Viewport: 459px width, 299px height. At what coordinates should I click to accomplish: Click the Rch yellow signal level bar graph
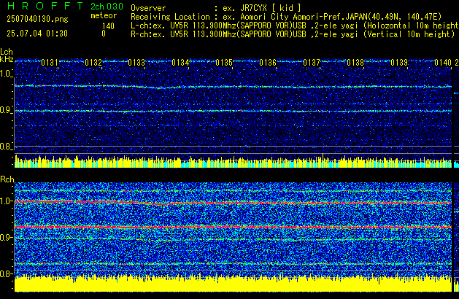point(233,283)
